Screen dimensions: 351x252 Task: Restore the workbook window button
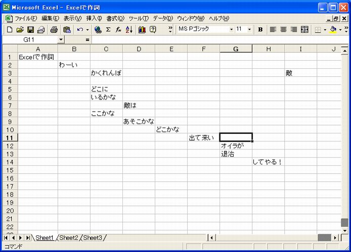(x=336, y=19)
